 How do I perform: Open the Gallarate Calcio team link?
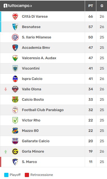pyautogui.click(x=36, y=141)
